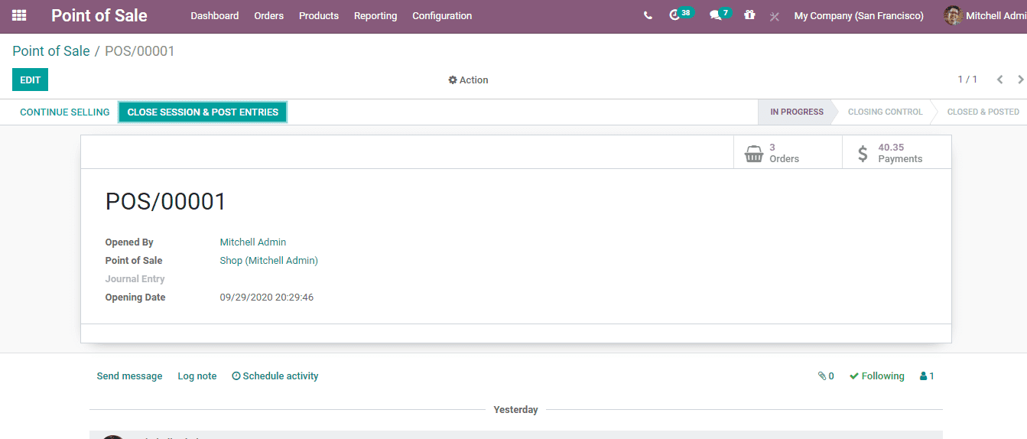Open Mitchell Admin user menu

(985, 15)
